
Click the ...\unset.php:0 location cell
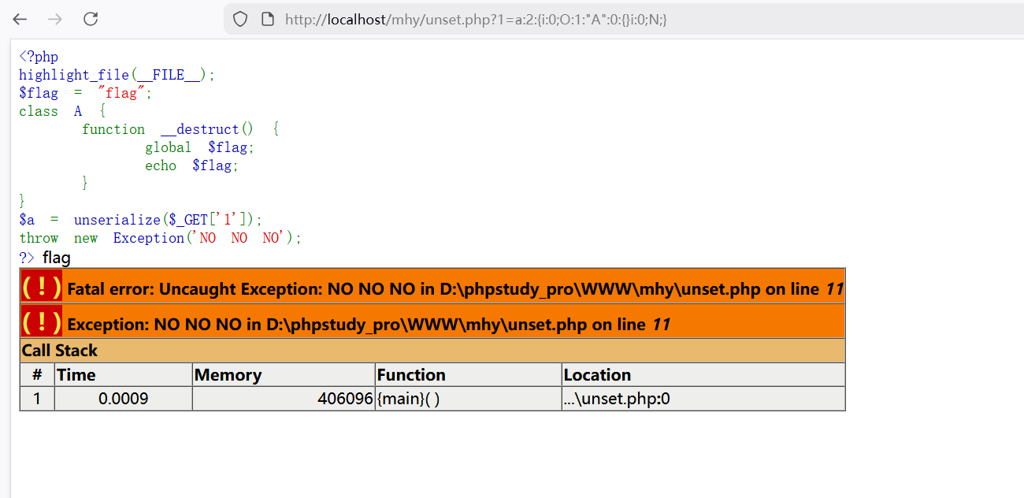617,399
